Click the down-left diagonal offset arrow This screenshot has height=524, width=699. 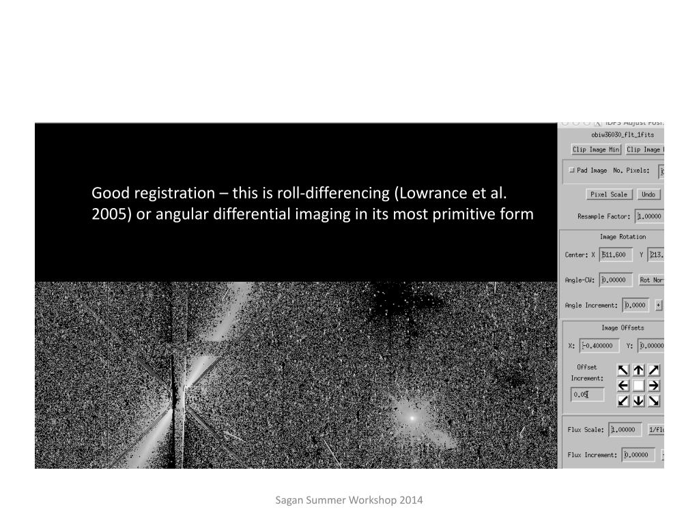(x=623, y=401)
